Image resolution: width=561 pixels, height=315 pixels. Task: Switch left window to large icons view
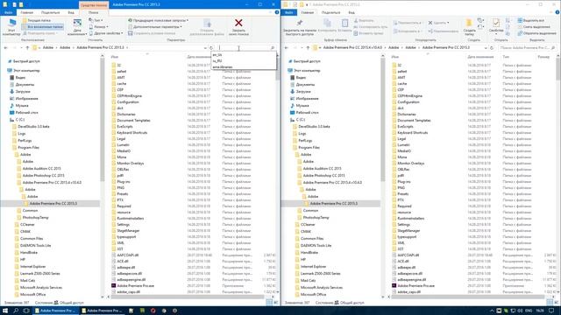(276, 303)
